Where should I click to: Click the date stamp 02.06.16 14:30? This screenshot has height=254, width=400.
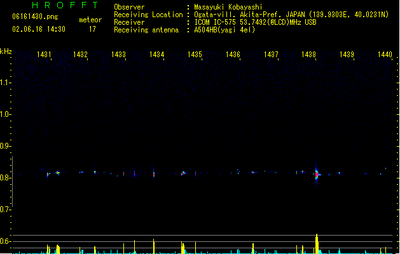pos(39,29)
